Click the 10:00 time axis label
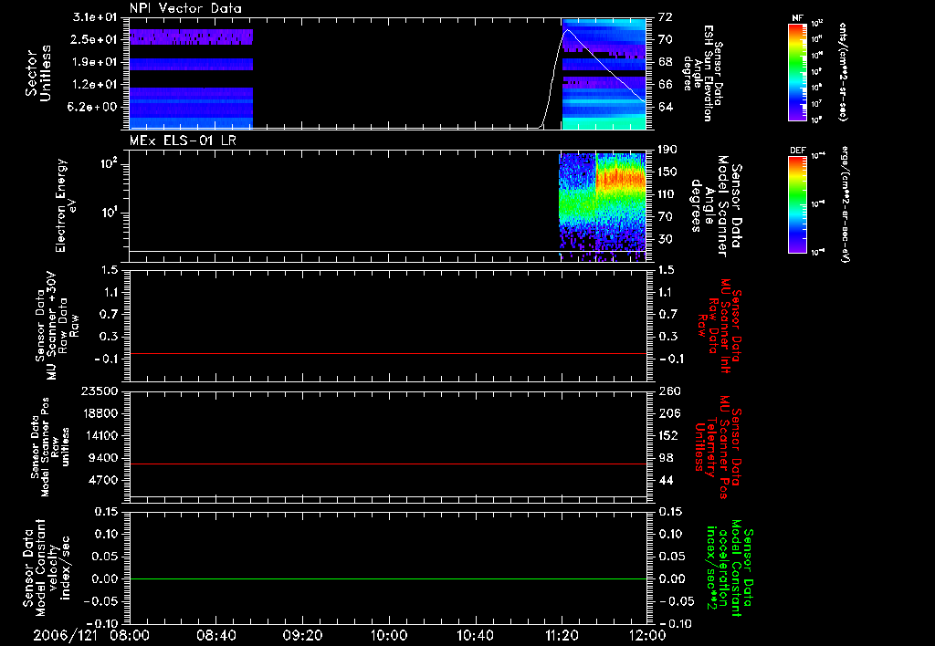Viewport: 935px width, 646px height. click(388, 635)
